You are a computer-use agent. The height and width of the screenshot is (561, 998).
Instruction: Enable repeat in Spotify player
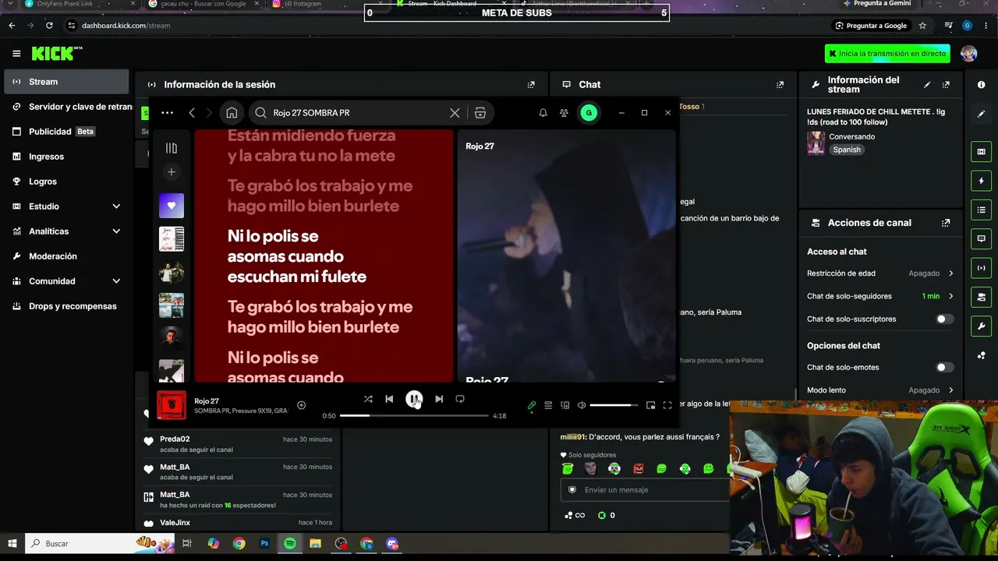[x=460, y=399]
